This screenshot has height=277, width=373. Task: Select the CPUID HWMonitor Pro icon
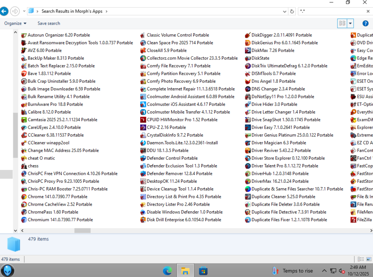(143, 120)
